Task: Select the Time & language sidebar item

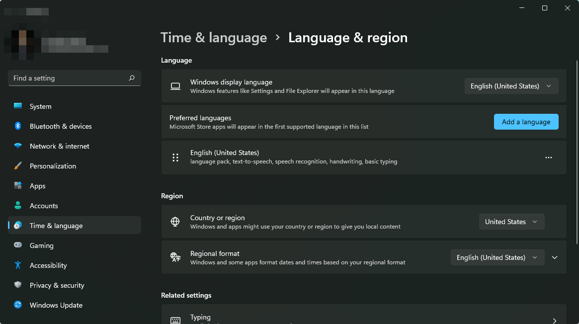Action: tap(74, 225)
